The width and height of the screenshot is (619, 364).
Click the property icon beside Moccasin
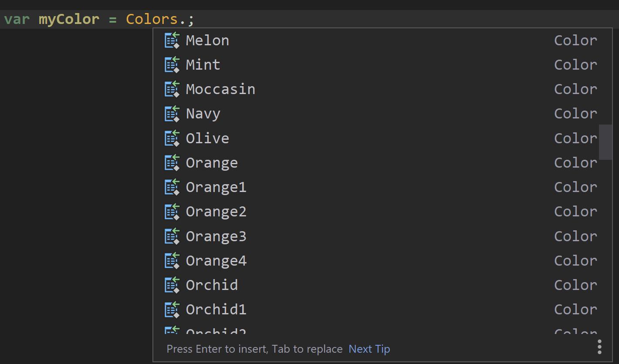tap(172, 89)
